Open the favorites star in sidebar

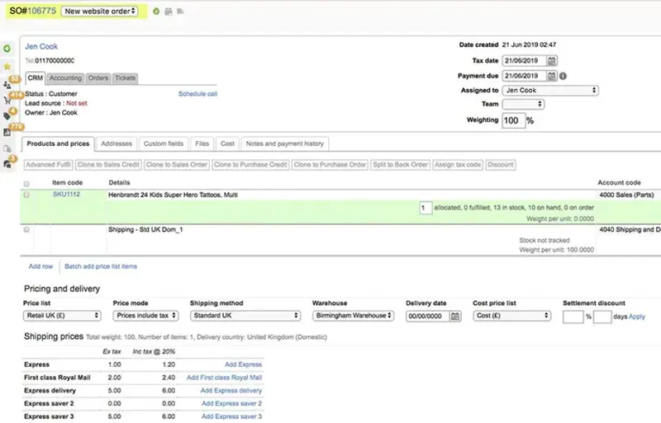click(x=7, y=66)
